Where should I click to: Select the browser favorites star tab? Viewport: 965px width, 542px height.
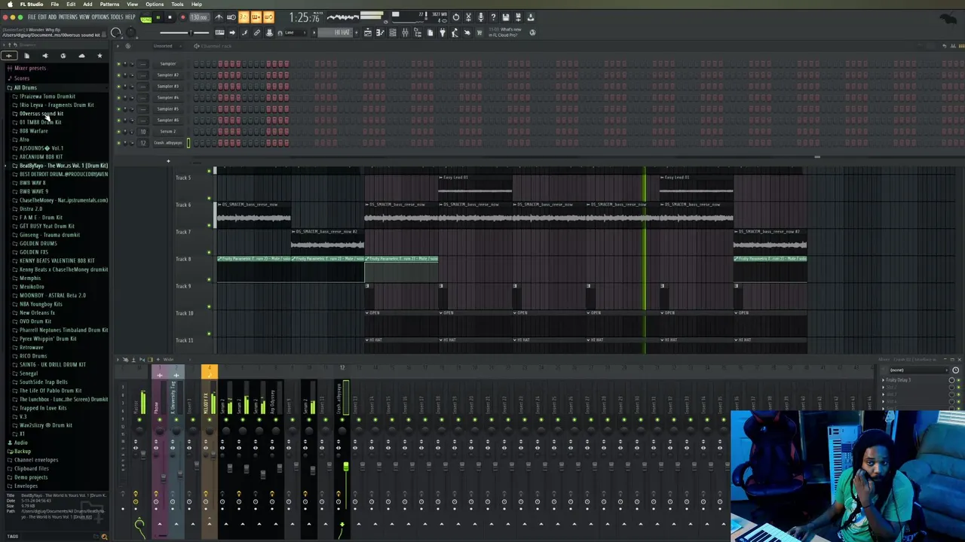tap(100, 56)
